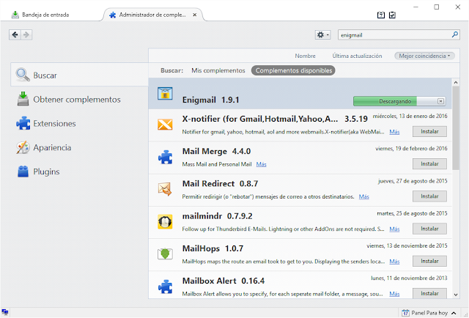
Task: Install Mail Redirect add-on
Action: (429, 196)
